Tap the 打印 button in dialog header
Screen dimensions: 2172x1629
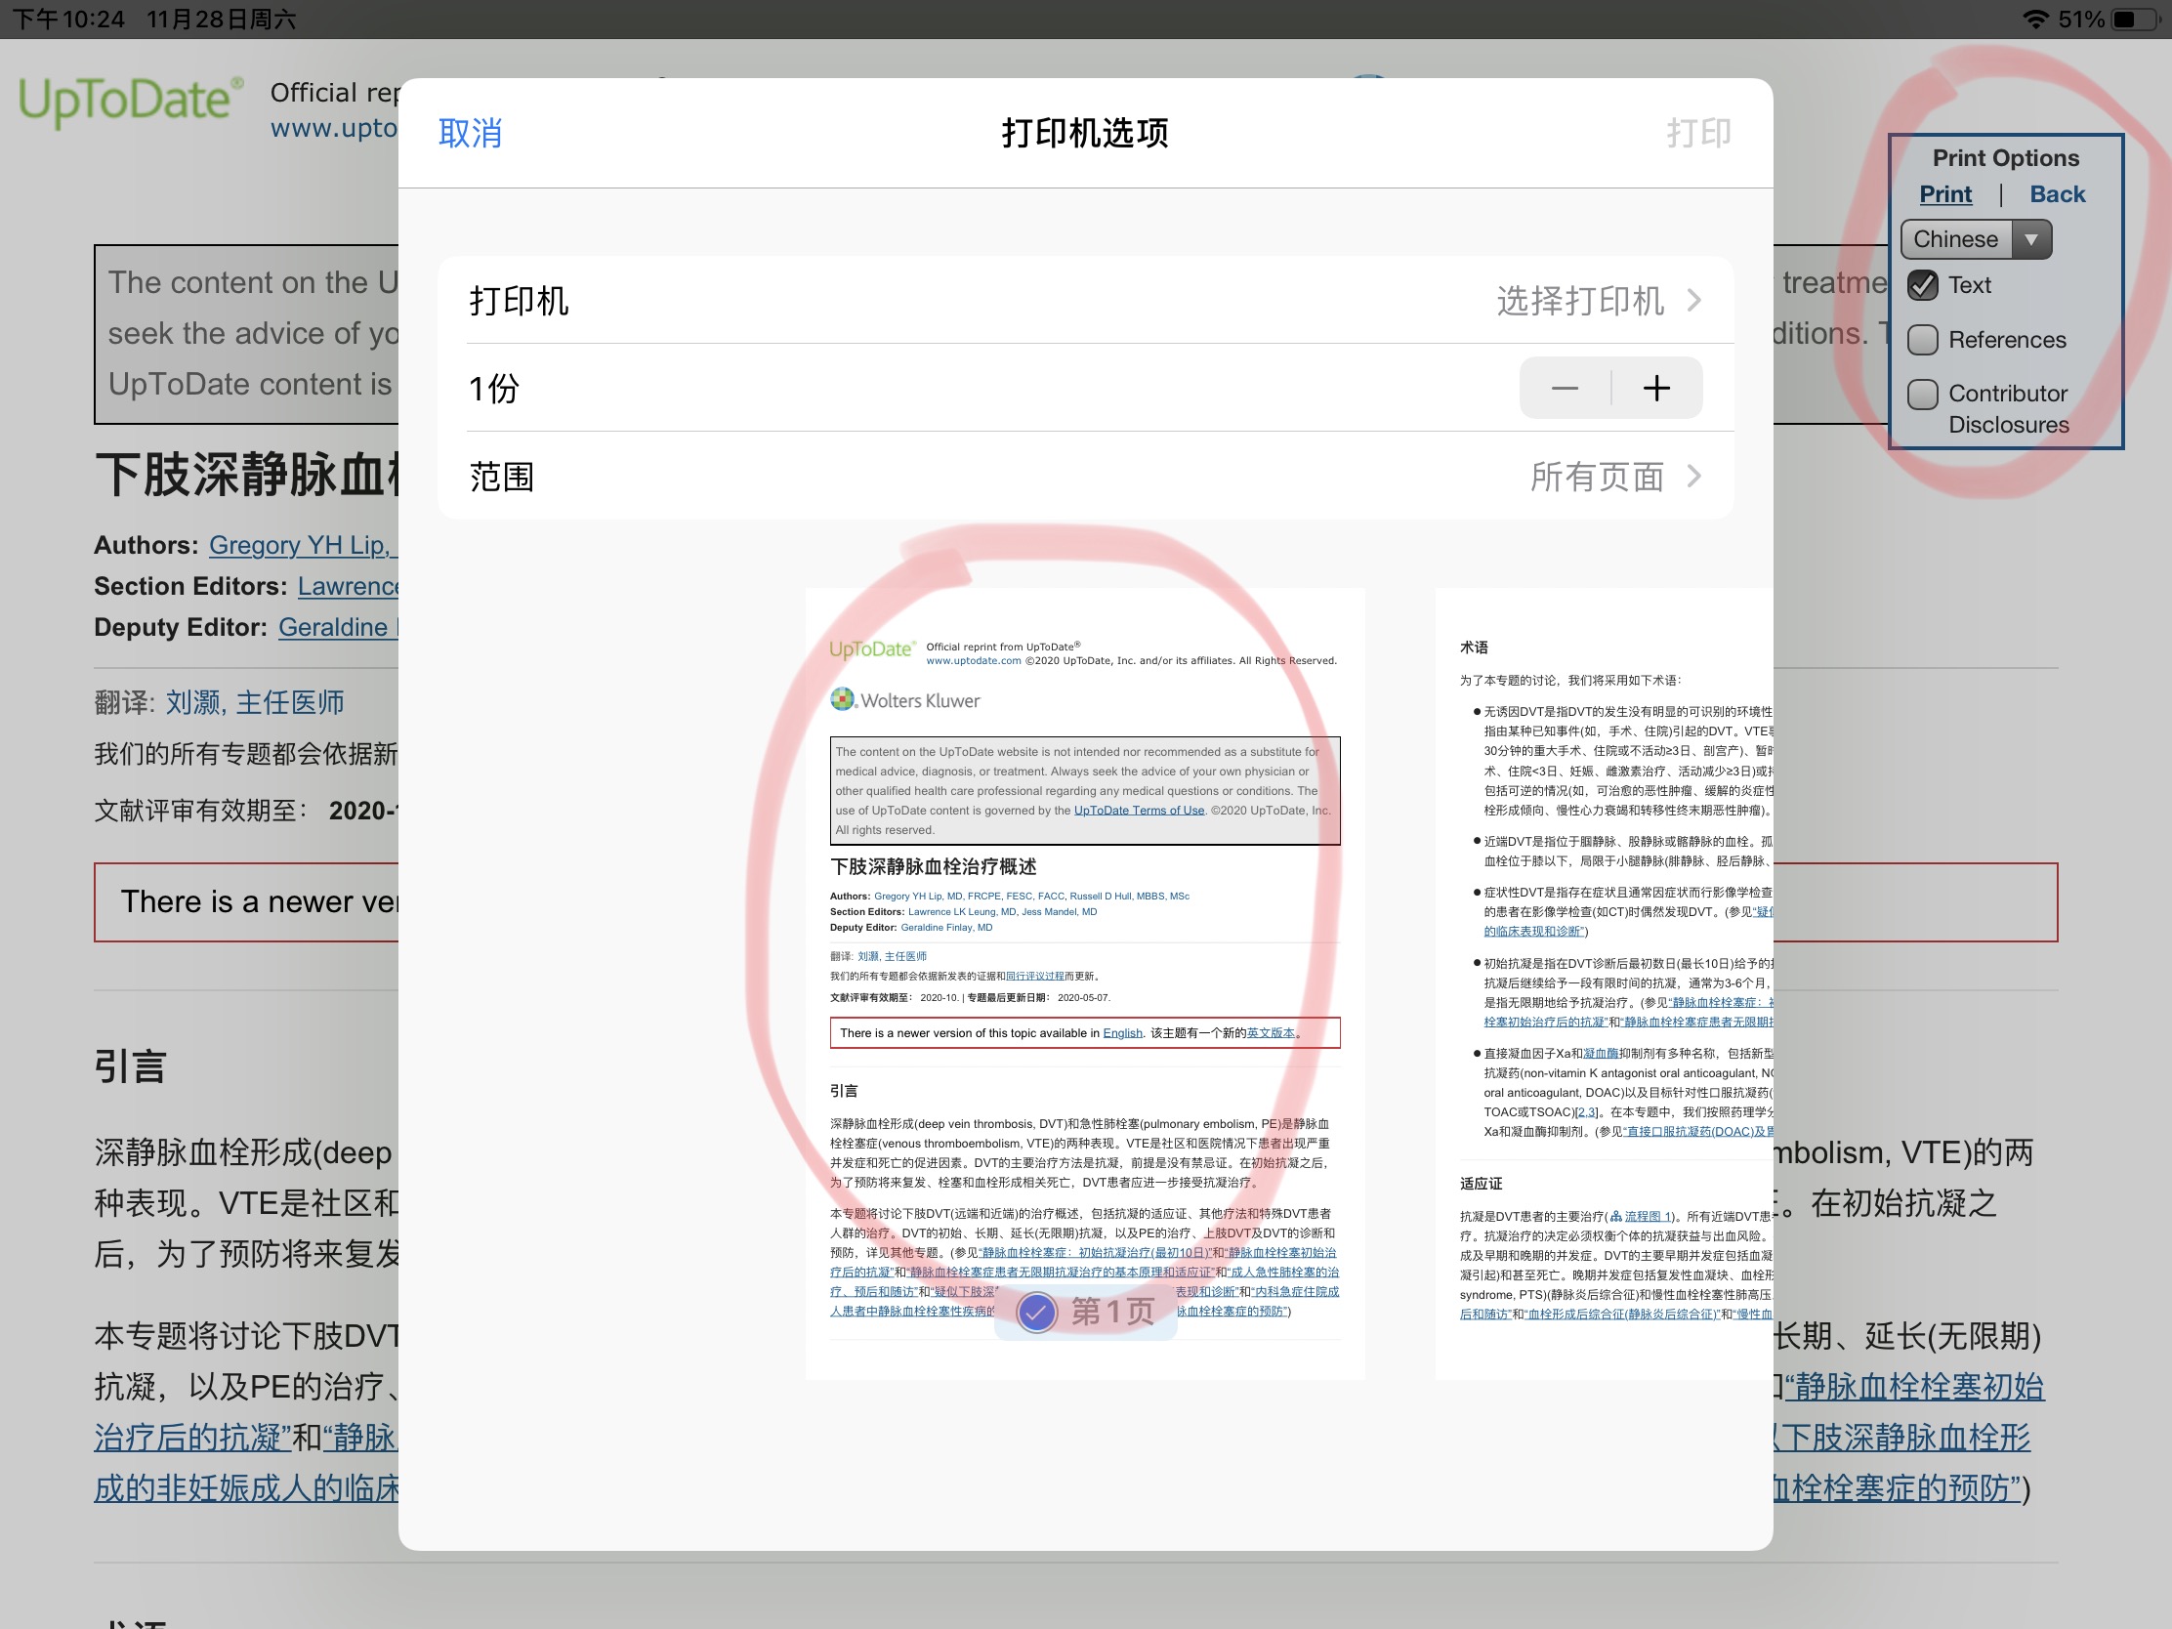click(1697, 133)
